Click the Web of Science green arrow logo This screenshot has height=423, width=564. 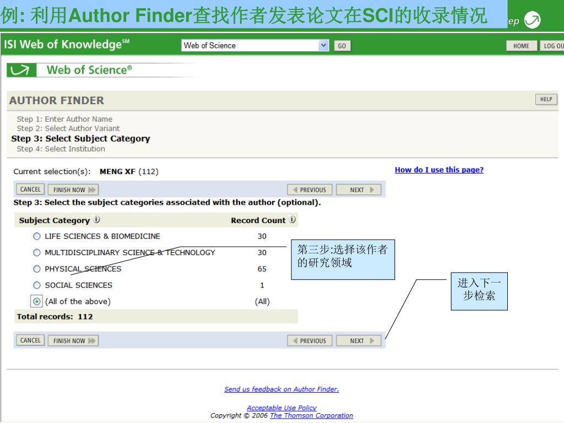point(21,70)
